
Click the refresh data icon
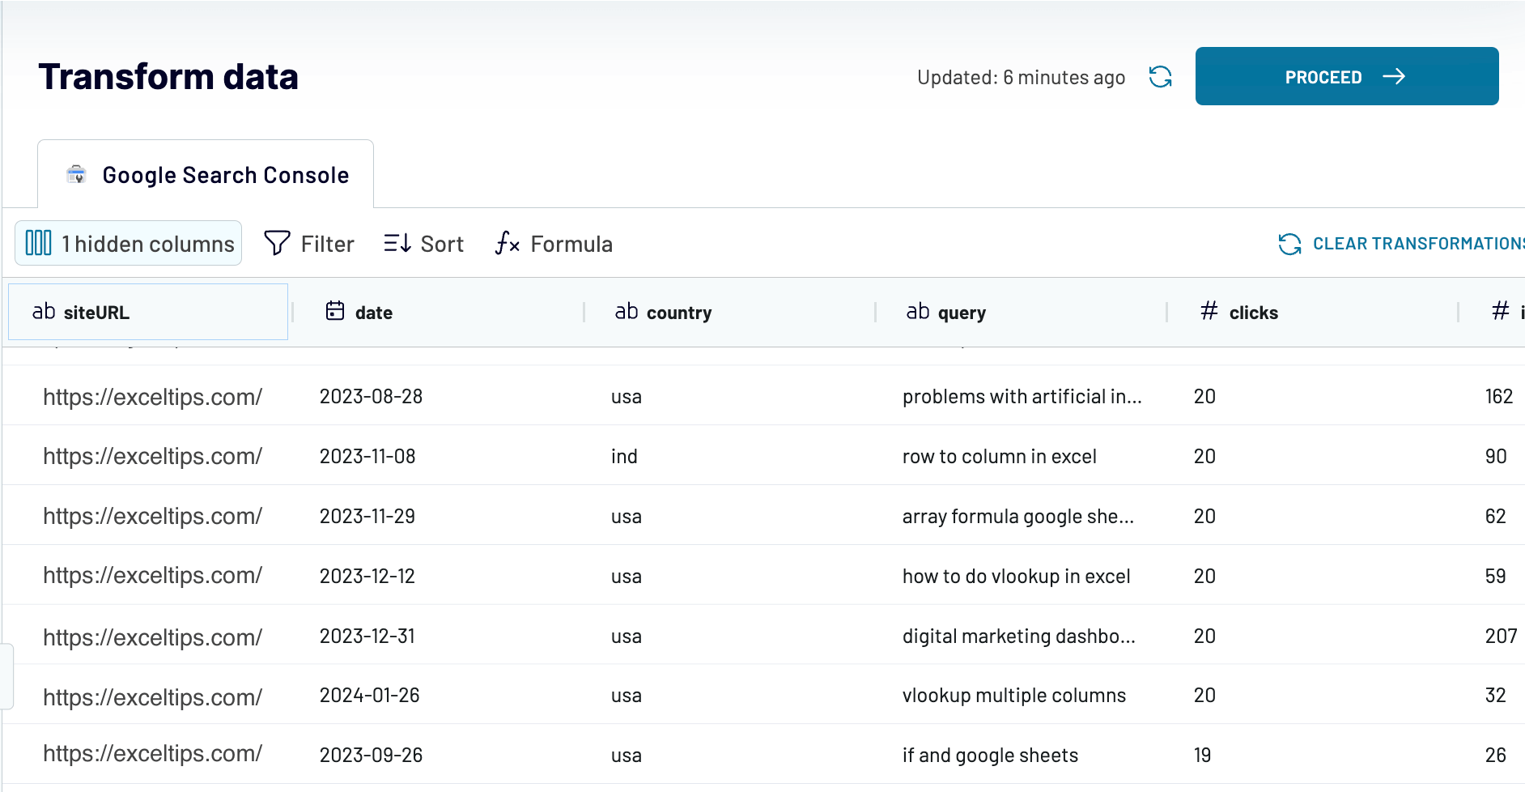click(x=1160, y=77)
